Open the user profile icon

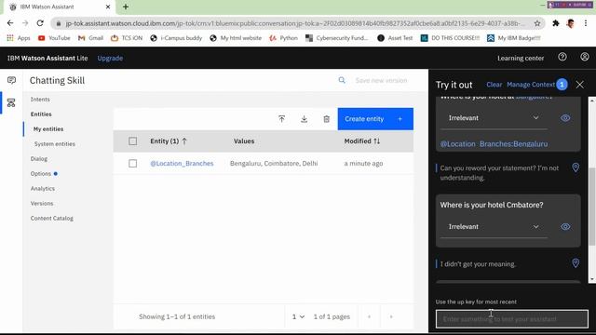tap(585, 57)
